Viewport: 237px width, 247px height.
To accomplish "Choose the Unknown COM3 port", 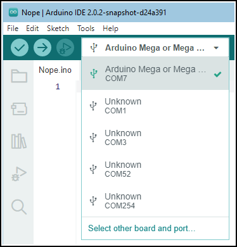I will [155, 137].
